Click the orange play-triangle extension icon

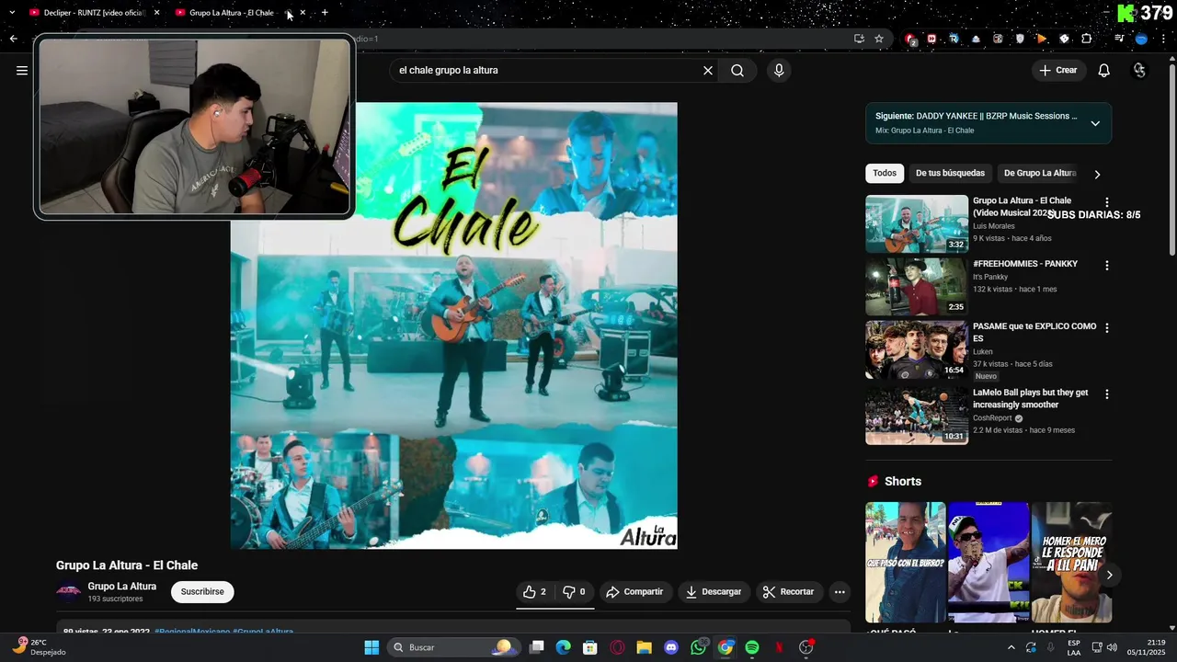1042,39
